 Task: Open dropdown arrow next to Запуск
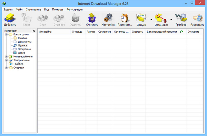coord(151,20)
